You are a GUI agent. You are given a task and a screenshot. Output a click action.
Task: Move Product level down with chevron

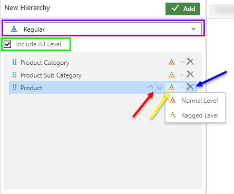tap(160, 88)
